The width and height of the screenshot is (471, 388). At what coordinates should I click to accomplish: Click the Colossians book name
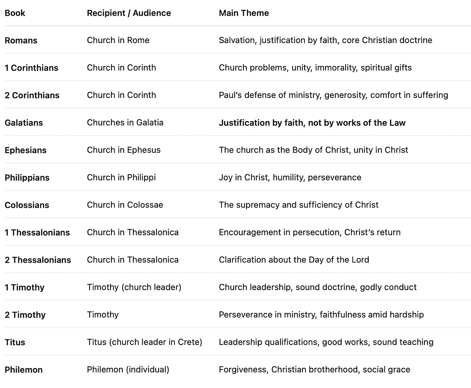click(x=27, y=205)
